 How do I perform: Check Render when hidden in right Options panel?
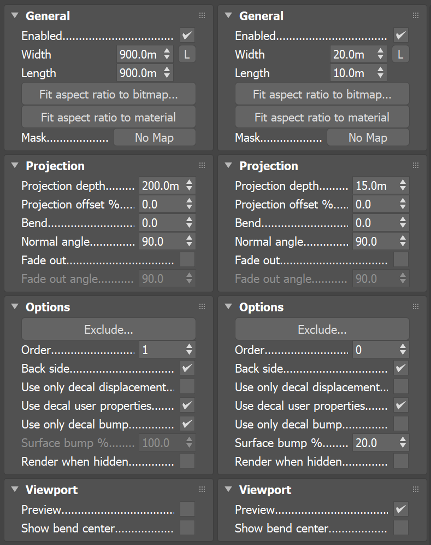click(401, 461)
